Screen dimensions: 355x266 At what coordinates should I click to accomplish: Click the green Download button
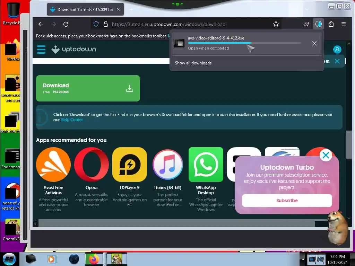click(88, 88)
